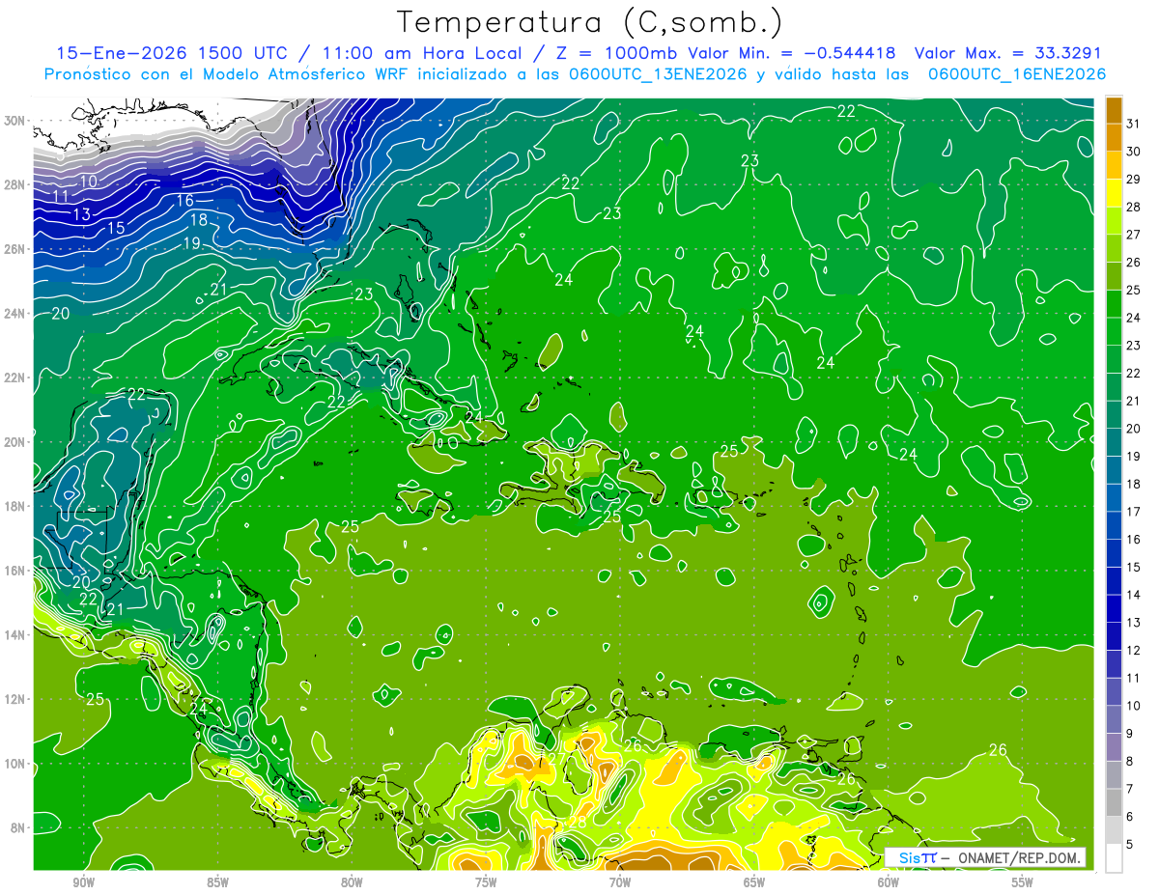This screenshot has height=895, width=1159.
Task: Click the color scale number "31"
Action: coord(1134,123)
